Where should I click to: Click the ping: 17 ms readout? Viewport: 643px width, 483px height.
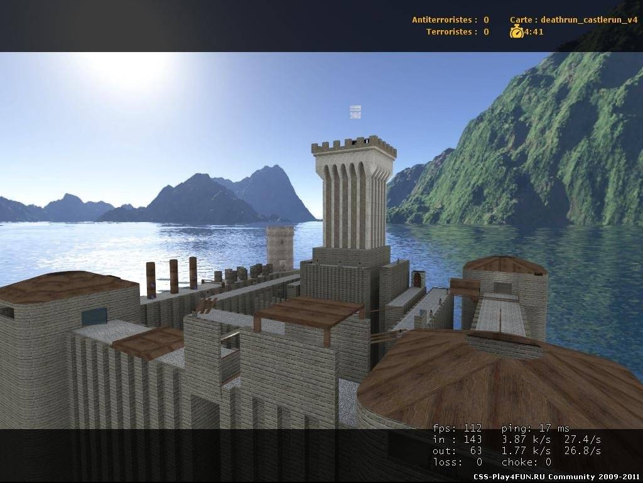tap(535, 428)
